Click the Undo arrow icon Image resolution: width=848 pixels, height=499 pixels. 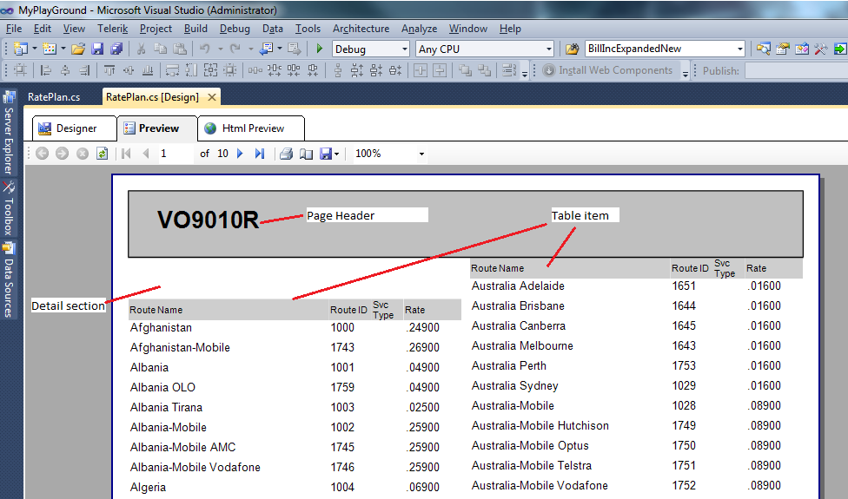(204, 49)
